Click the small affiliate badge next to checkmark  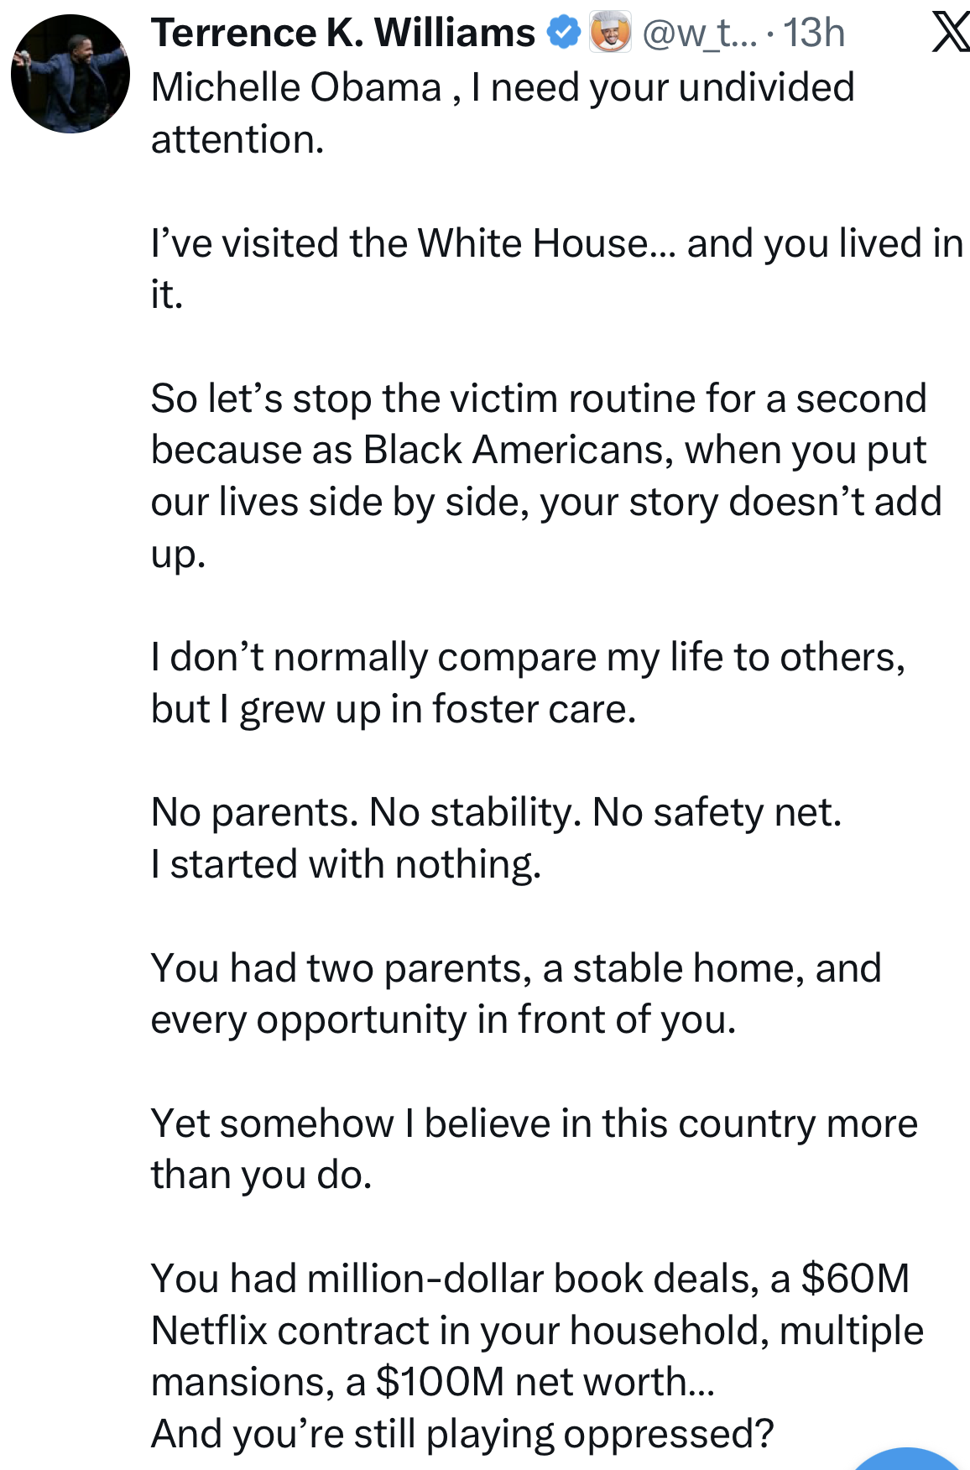point(610,33)
